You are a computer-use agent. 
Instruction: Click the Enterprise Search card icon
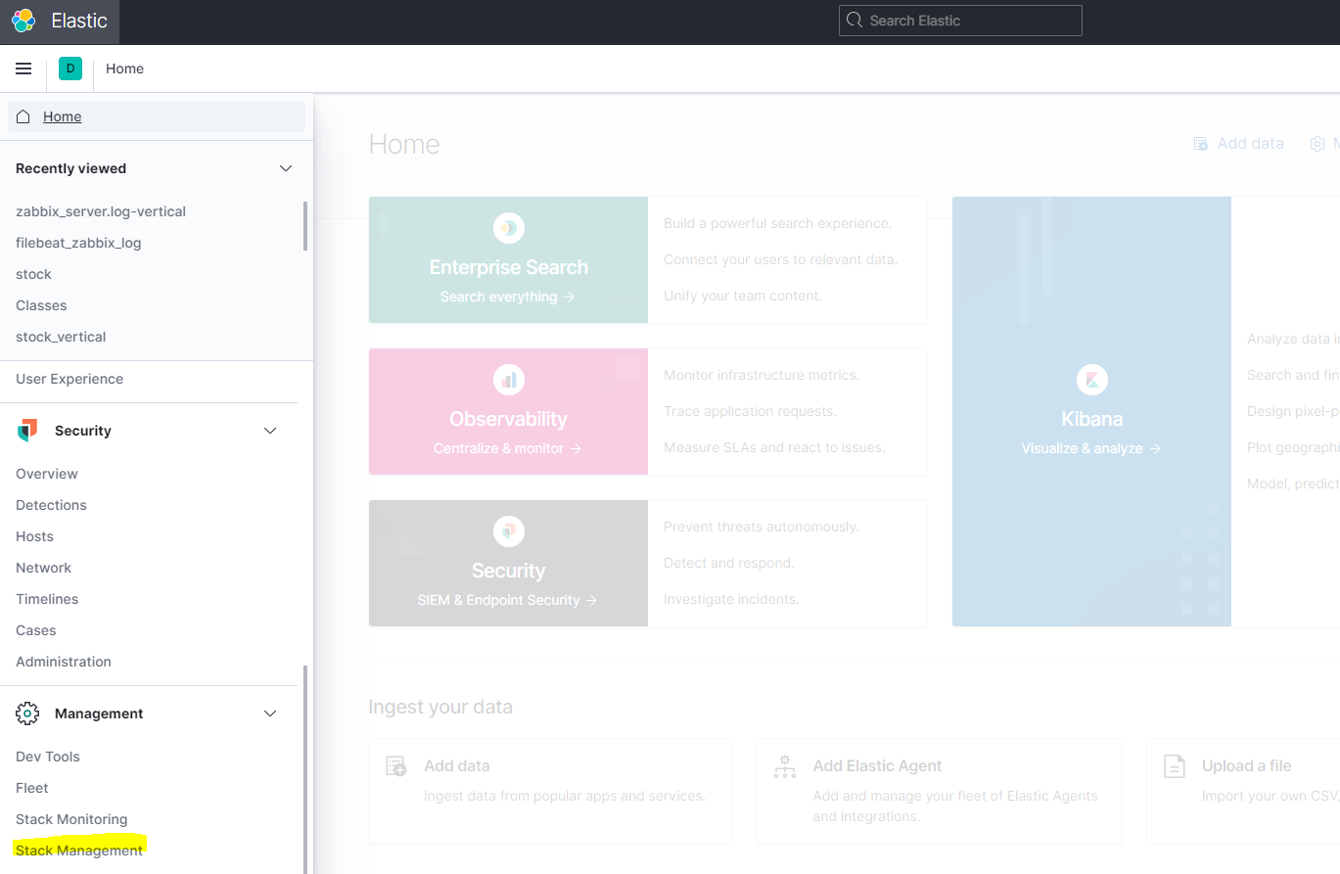click(509, 228)
